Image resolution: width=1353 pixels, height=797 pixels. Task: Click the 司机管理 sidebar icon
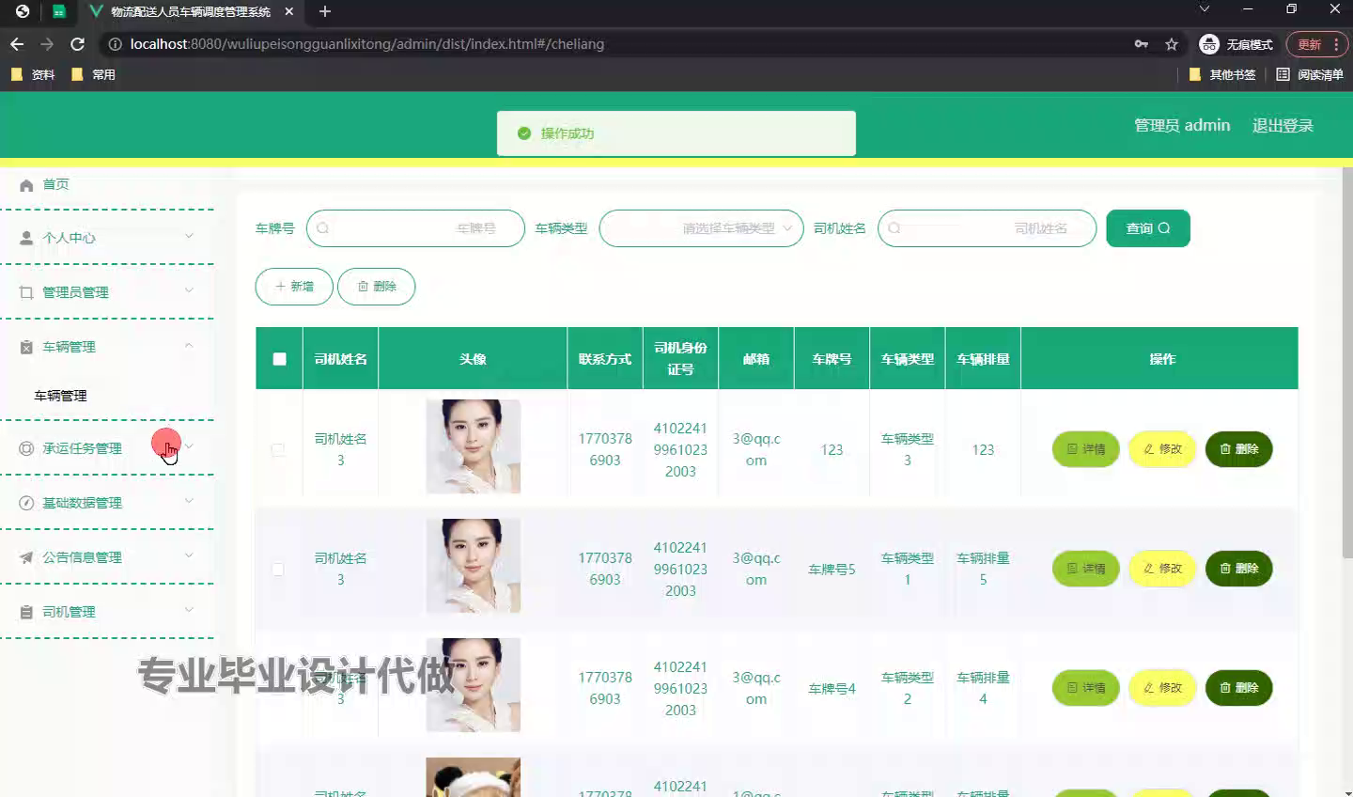point(26,612)
